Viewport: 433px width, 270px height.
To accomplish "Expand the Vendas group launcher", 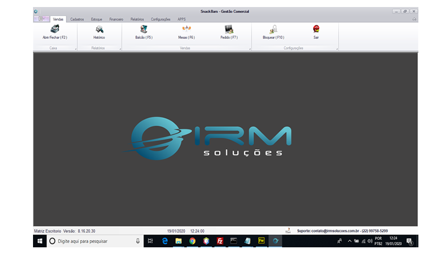I will pyautogui.click(x=250, y=49).
